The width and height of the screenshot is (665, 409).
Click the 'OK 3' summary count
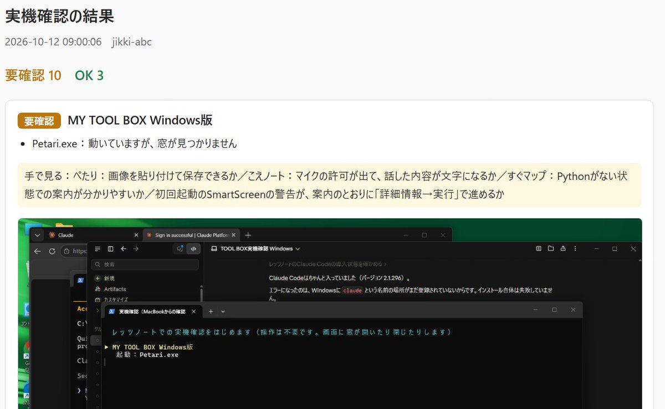coord(89,75)
